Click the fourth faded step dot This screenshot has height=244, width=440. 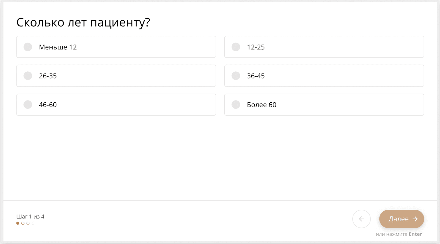tap(33, 223)
